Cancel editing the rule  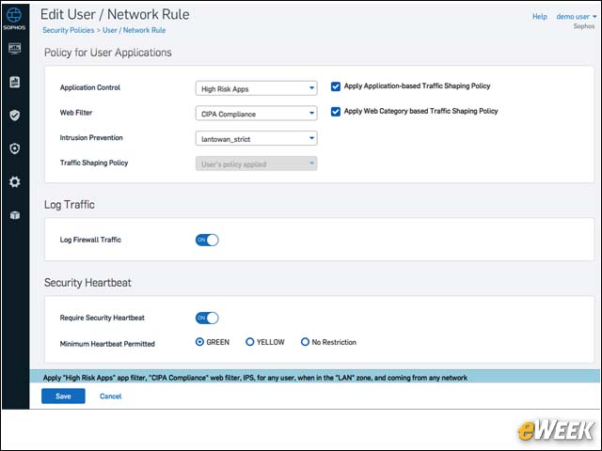point(111,397)
